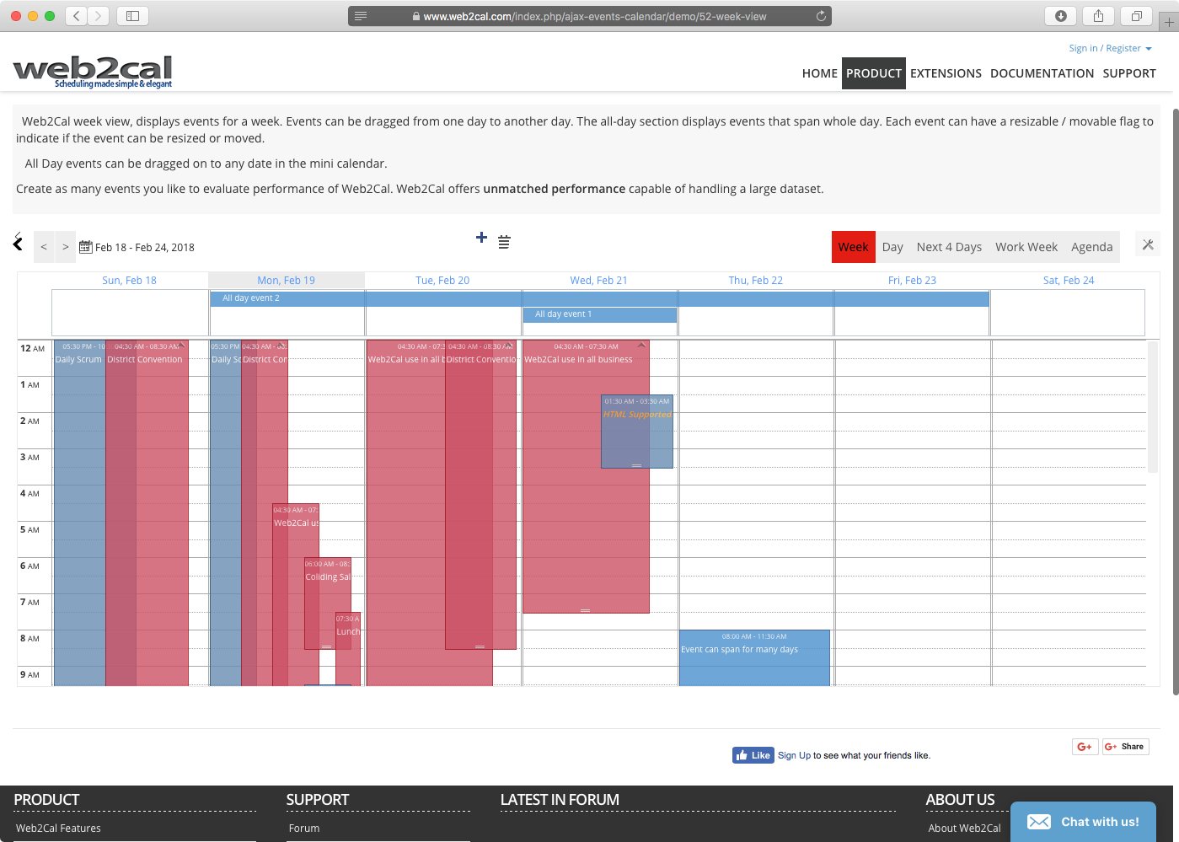
Task: Open Web2Cal Features footer link
Action: pyautogui.click(x=58, y=829)
